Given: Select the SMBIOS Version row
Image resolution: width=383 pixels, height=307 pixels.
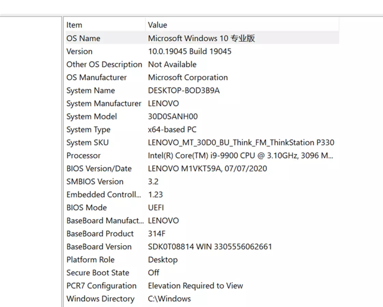Looking at the screenshot, I should [x=95, y=182].
